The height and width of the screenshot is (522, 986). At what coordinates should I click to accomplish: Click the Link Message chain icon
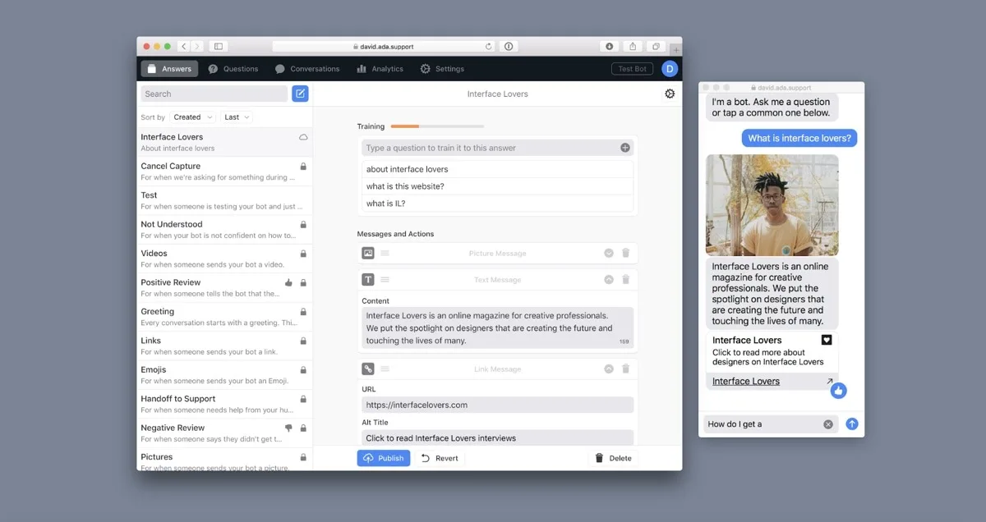(x=368, y=369)
